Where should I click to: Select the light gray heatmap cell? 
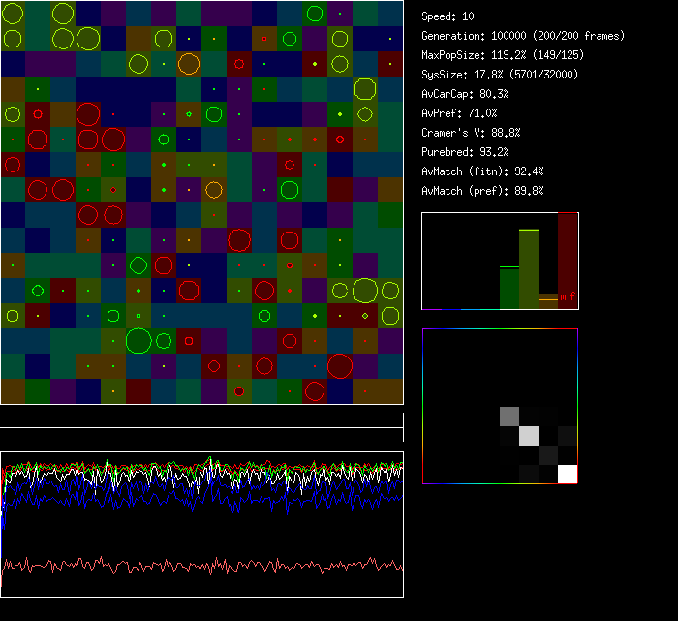528,436
